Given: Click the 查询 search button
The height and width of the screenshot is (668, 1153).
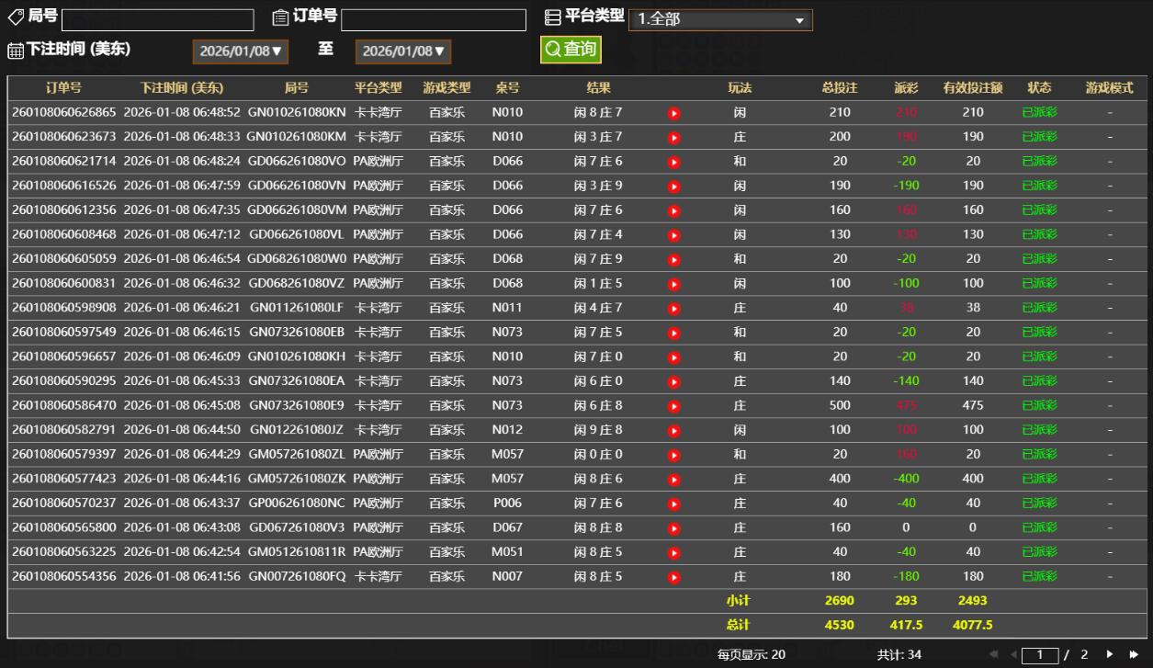Looking at the screenshot, I should 571,50.
